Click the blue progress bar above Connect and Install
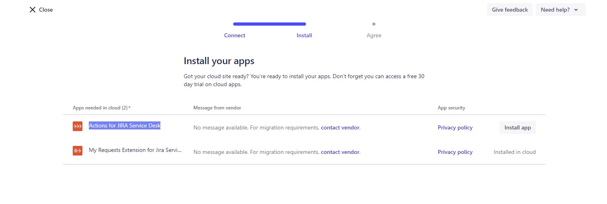 (x=269, y=24)
